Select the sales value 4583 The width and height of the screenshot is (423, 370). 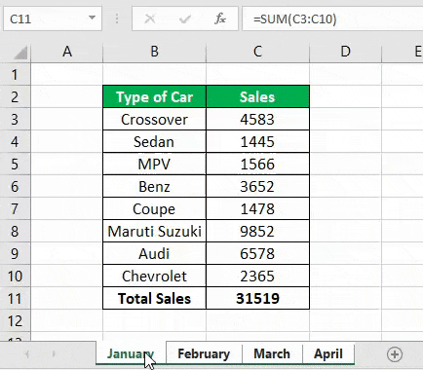[257, 119]
